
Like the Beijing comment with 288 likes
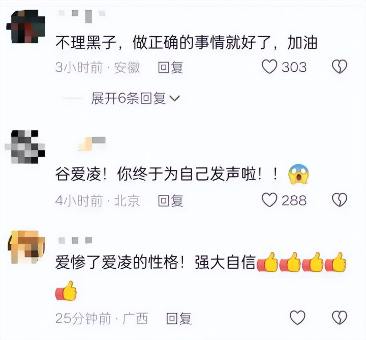tap(269, 200)
